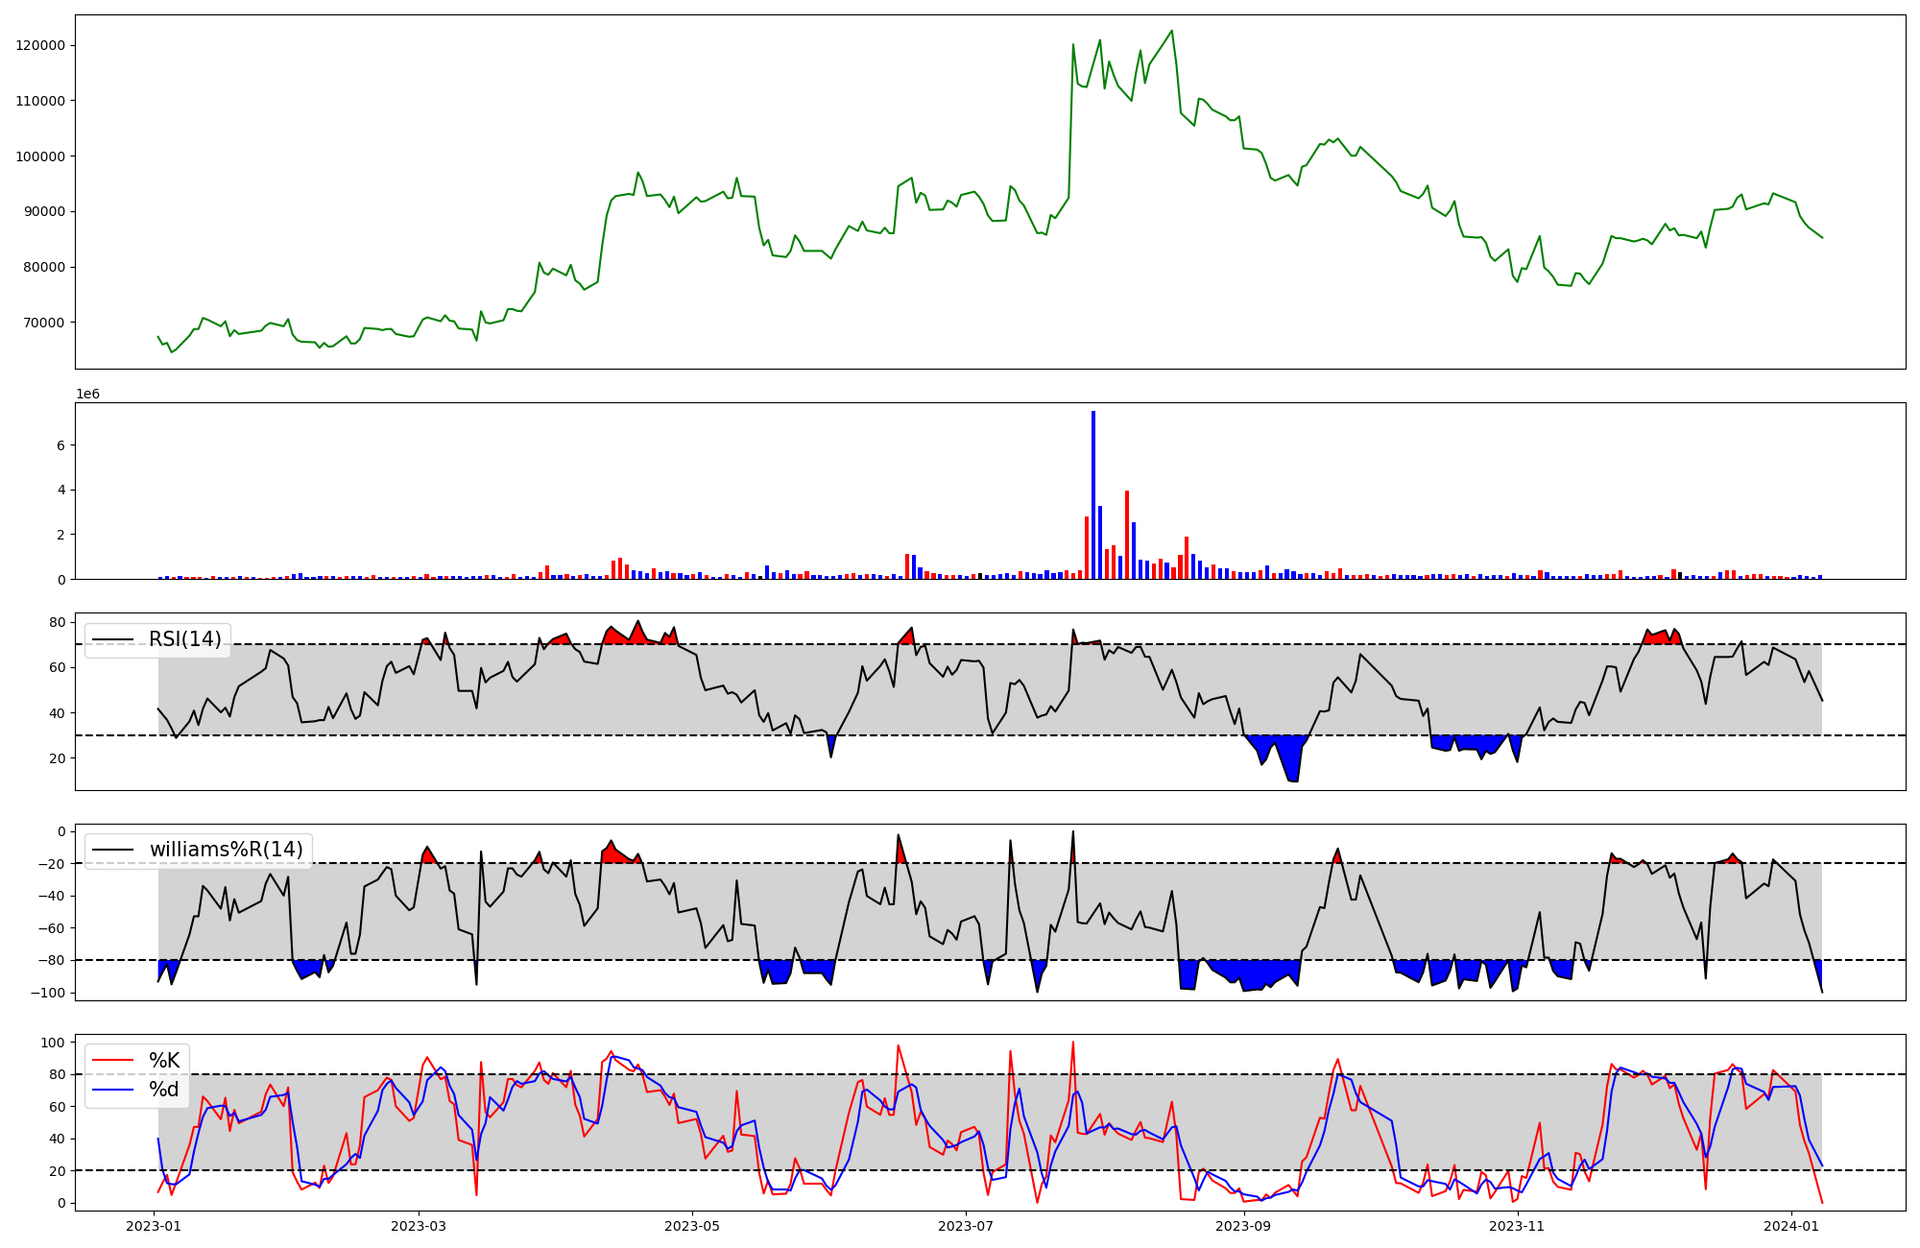Click the 70000 price axis tick label

[44, 323]
